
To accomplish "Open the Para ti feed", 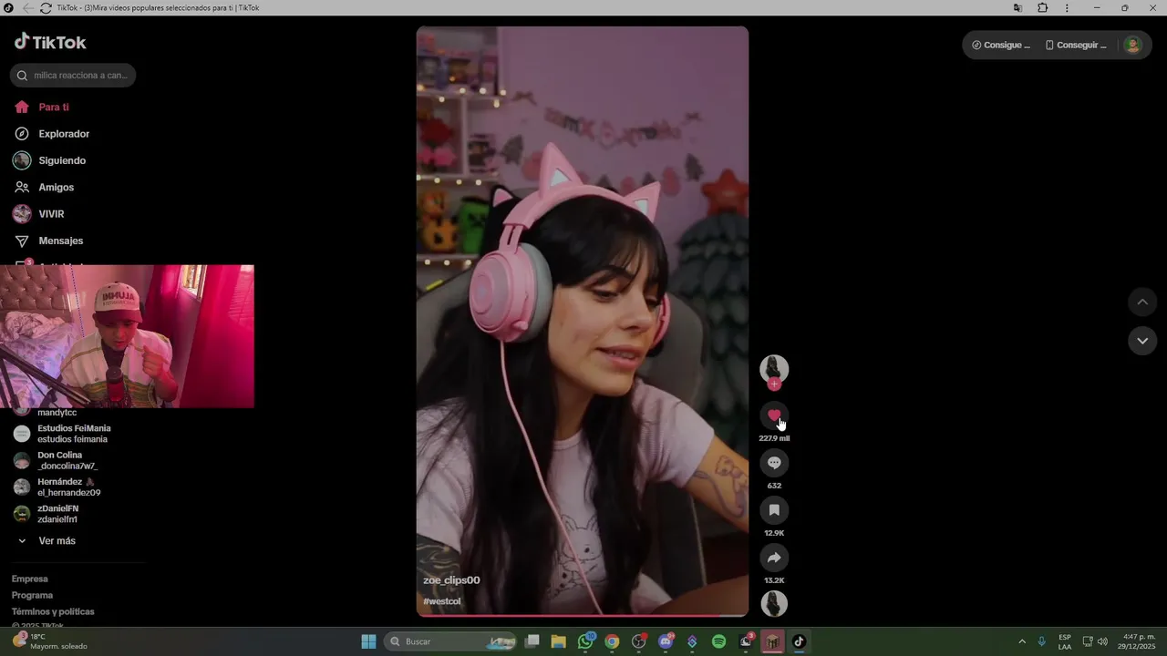I will (x=53, y=107).
